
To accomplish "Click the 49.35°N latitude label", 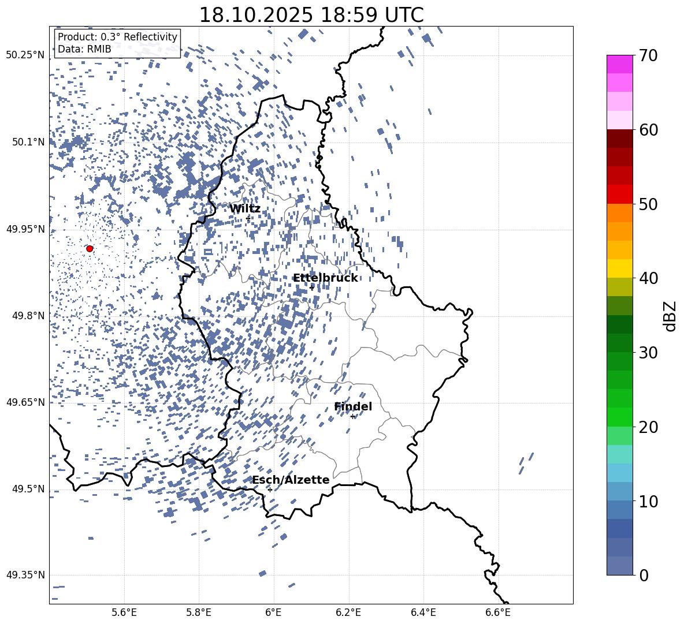I will [x=25, y=575].
